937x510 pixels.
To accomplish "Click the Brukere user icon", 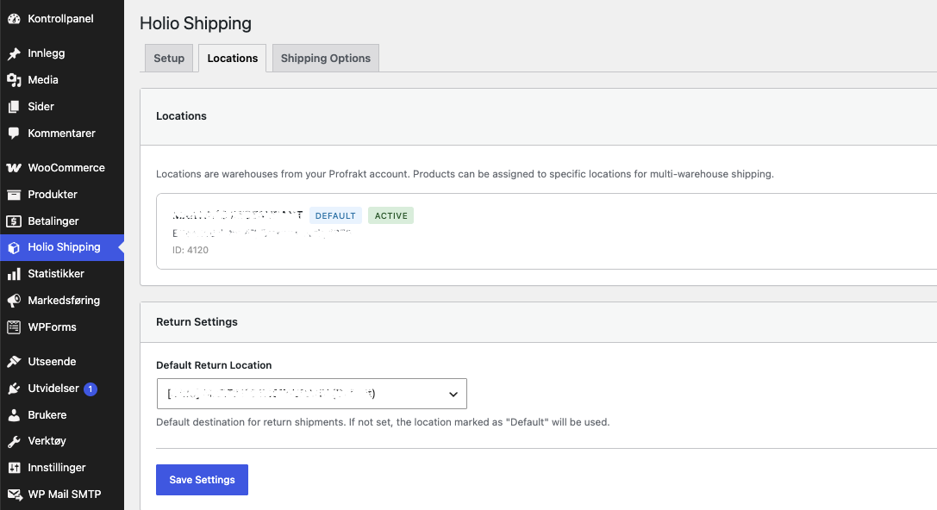I will (14, 415).
